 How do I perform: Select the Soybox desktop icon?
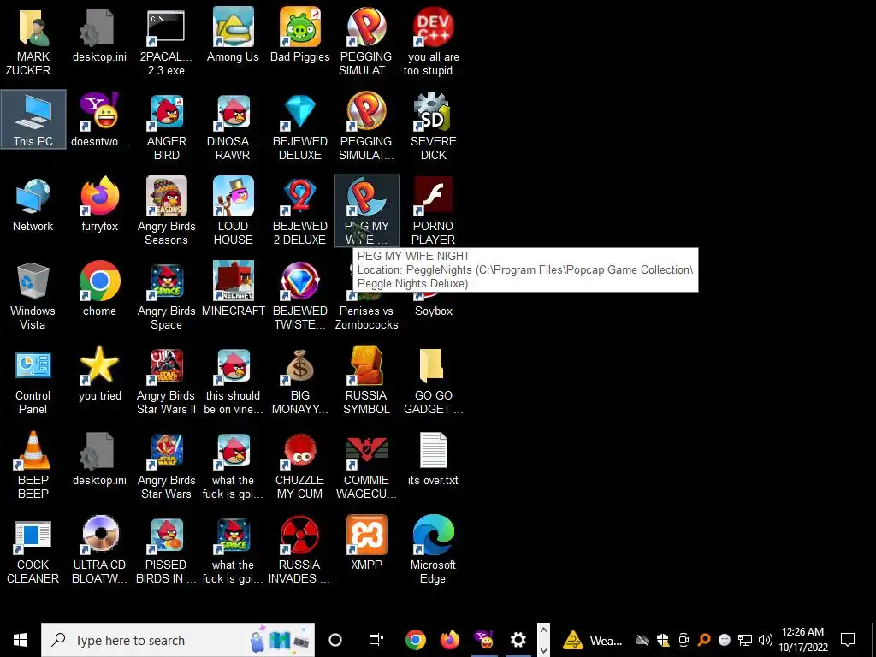point(434,310)
